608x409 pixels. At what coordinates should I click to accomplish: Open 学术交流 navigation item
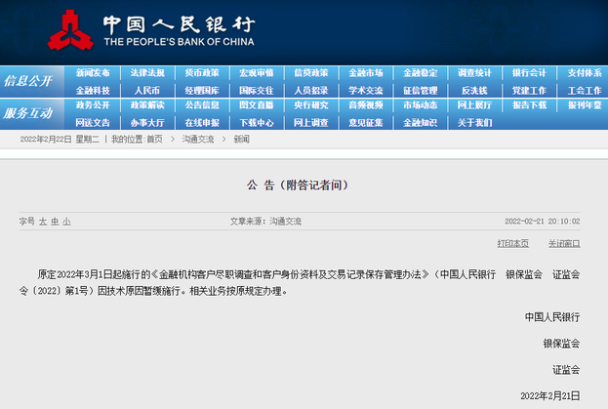tap(366, 91)
